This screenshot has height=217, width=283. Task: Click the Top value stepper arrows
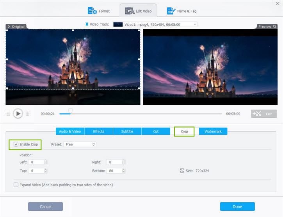pos(46,171)
